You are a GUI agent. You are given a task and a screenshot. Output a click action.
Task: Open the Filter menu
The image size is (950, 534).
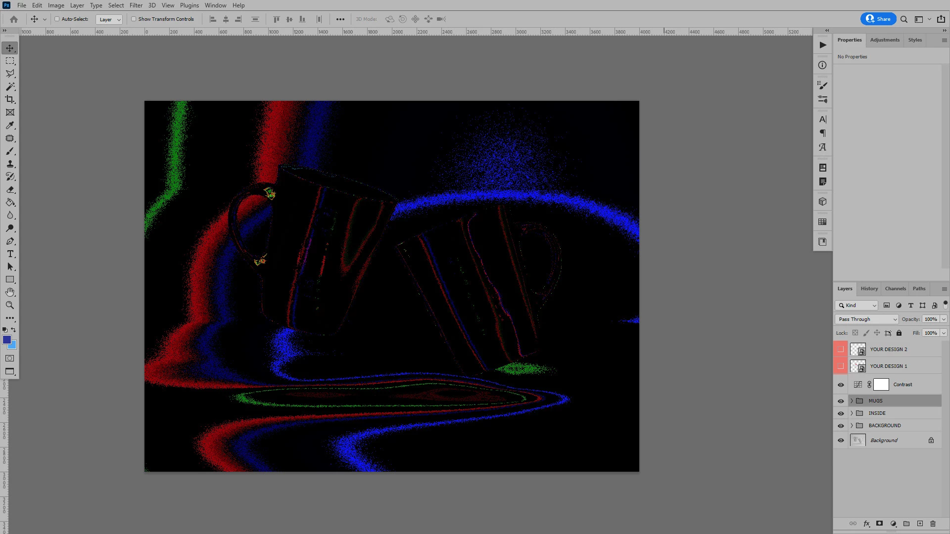[x=136, y=5]
